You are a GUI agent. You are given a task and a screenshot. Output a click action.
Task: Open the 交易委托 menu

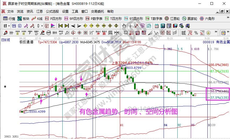pyautogui.click(x=97, y=12)
